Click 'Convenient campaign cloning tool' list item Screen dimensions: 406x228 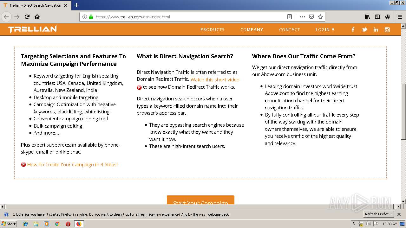point(71,118)
